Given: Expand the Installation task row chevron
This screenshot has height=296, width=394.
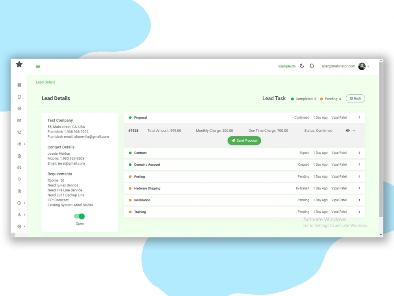Looking at the screenshot, I should point(359,200).
